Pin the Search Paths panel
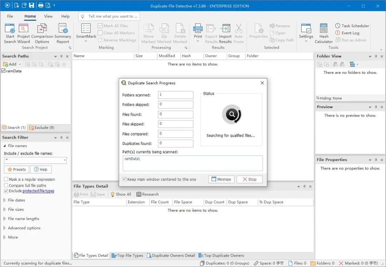 click(61, 56)
